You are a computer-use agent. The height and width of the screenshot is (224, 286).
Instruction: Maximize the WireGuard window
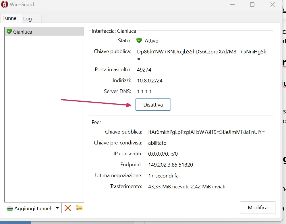252,5
